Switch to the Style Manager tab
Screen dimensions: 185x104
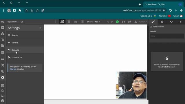click(171, 22)
